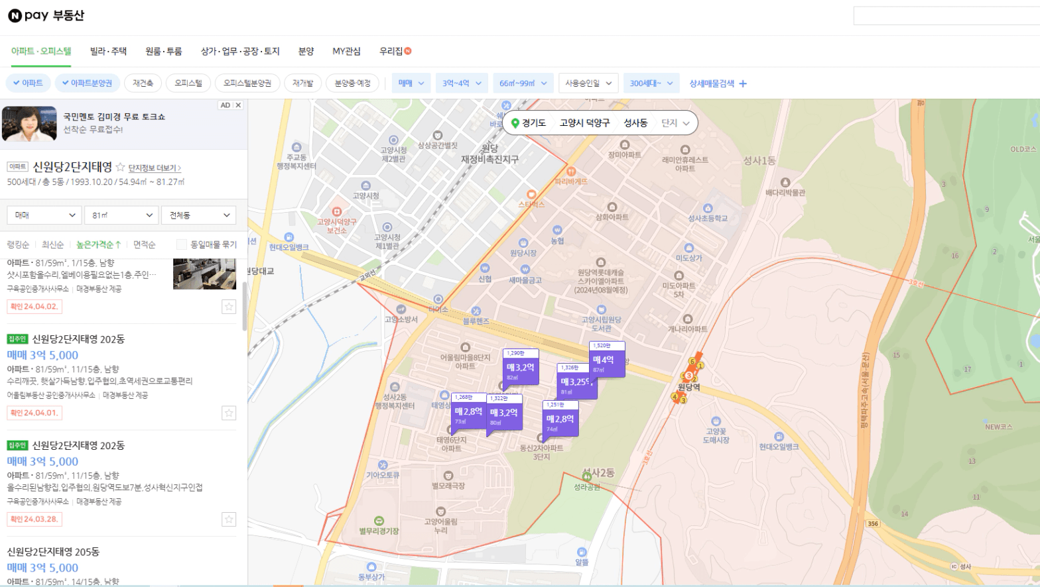1040x587 pixels.
Task: Open the listing photo thumbnail
Action: pos(204,274)
